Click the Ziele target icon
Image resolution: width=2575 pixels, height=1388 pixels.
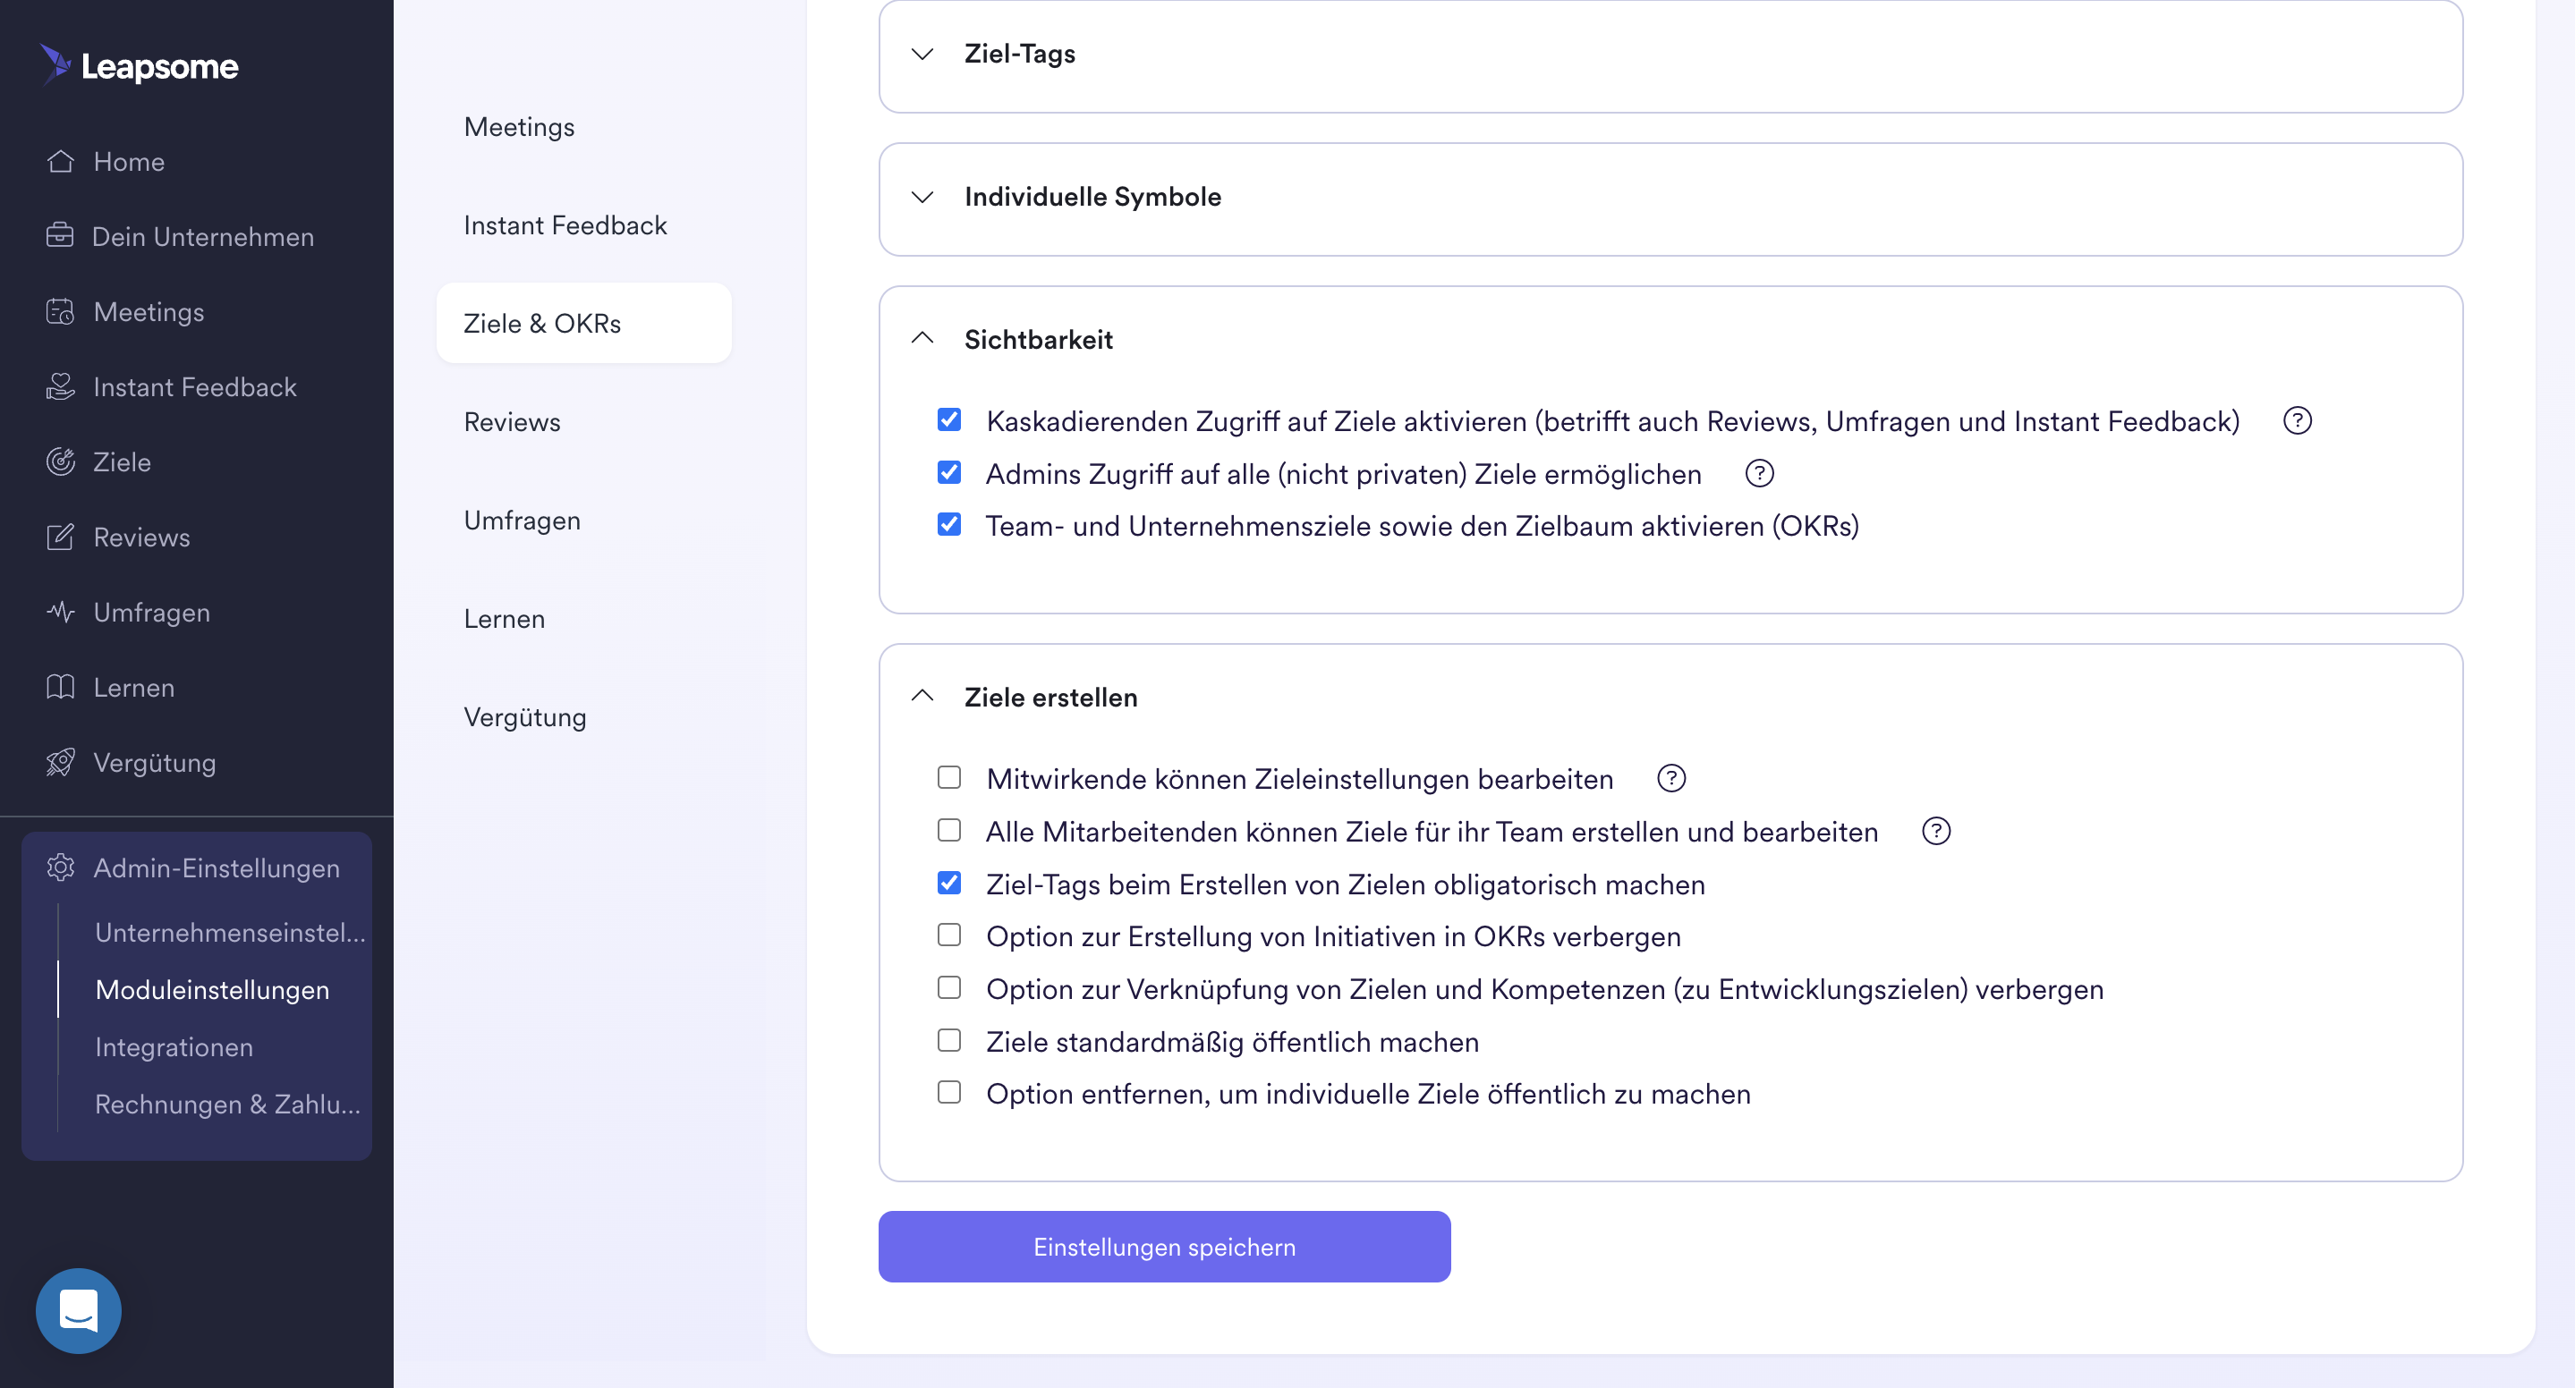[x=60, y=461]
